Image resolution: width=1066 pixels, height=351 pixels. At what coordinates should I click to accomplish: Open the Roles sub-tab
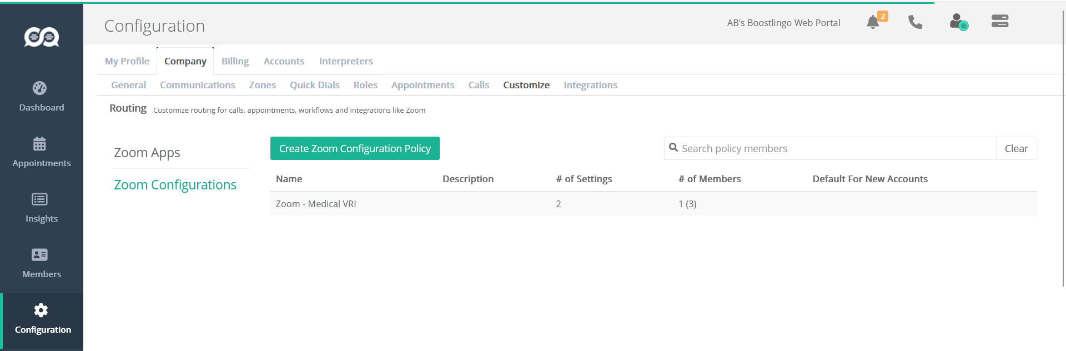coord(365,85)
